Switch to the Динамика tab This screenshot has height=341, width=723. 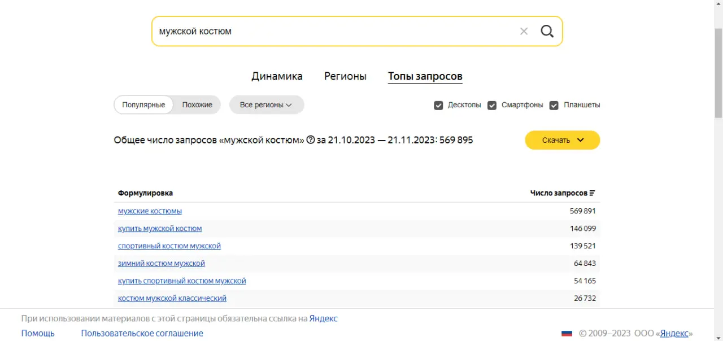click(x=277, y=76)
